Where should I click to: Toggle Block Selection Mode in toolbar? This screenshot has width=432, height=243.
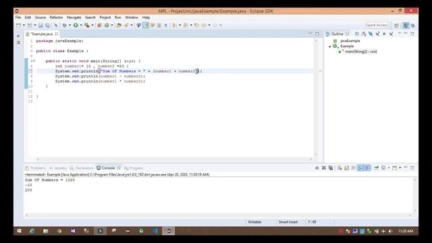point(159,25)
